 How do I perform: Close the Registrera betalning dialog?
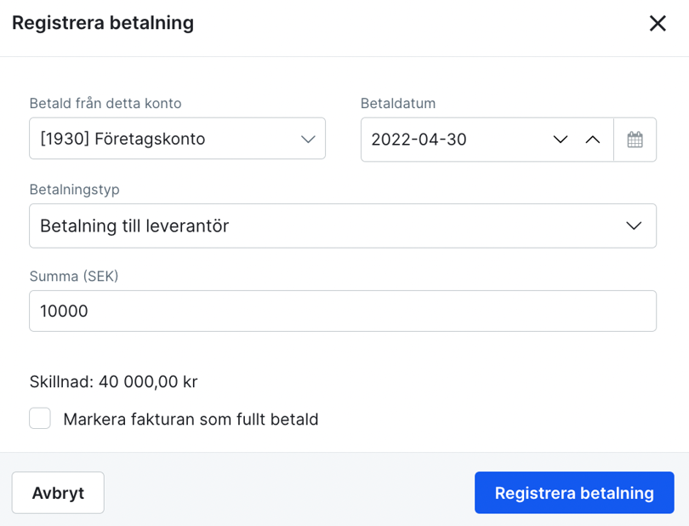pyautogui.click(x=658, y=23)
